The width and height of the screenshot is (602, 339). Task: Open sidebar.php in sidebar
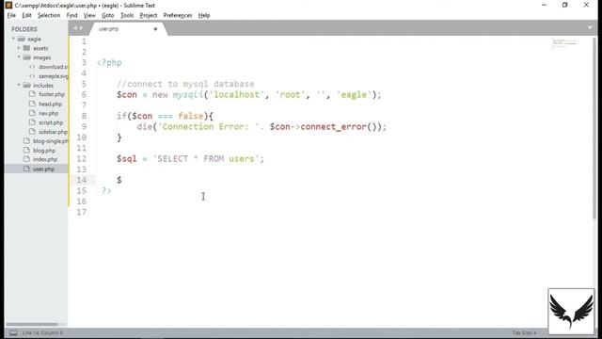(x=53, y=132)
